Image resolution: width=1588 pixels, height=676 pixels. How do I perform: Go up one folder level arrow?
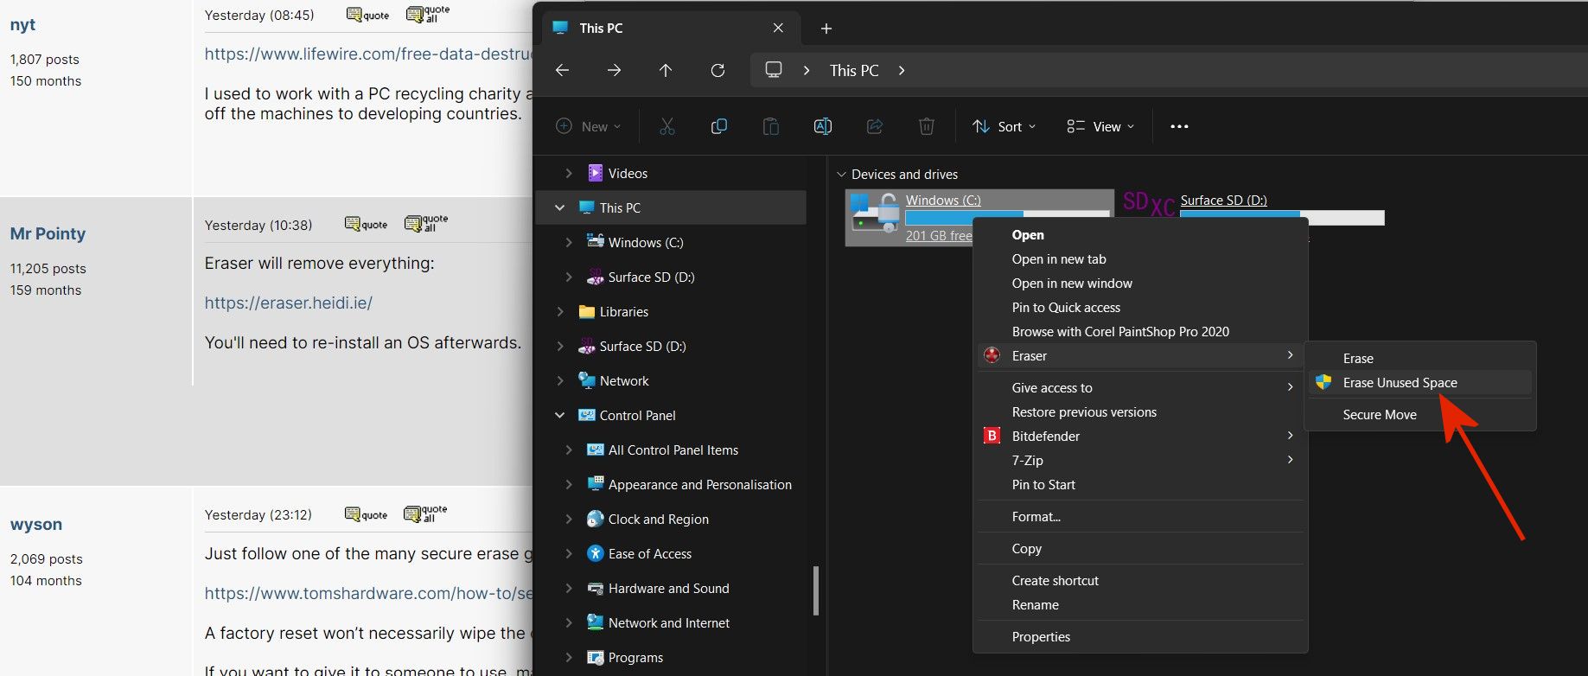click(x=666, y=70)
